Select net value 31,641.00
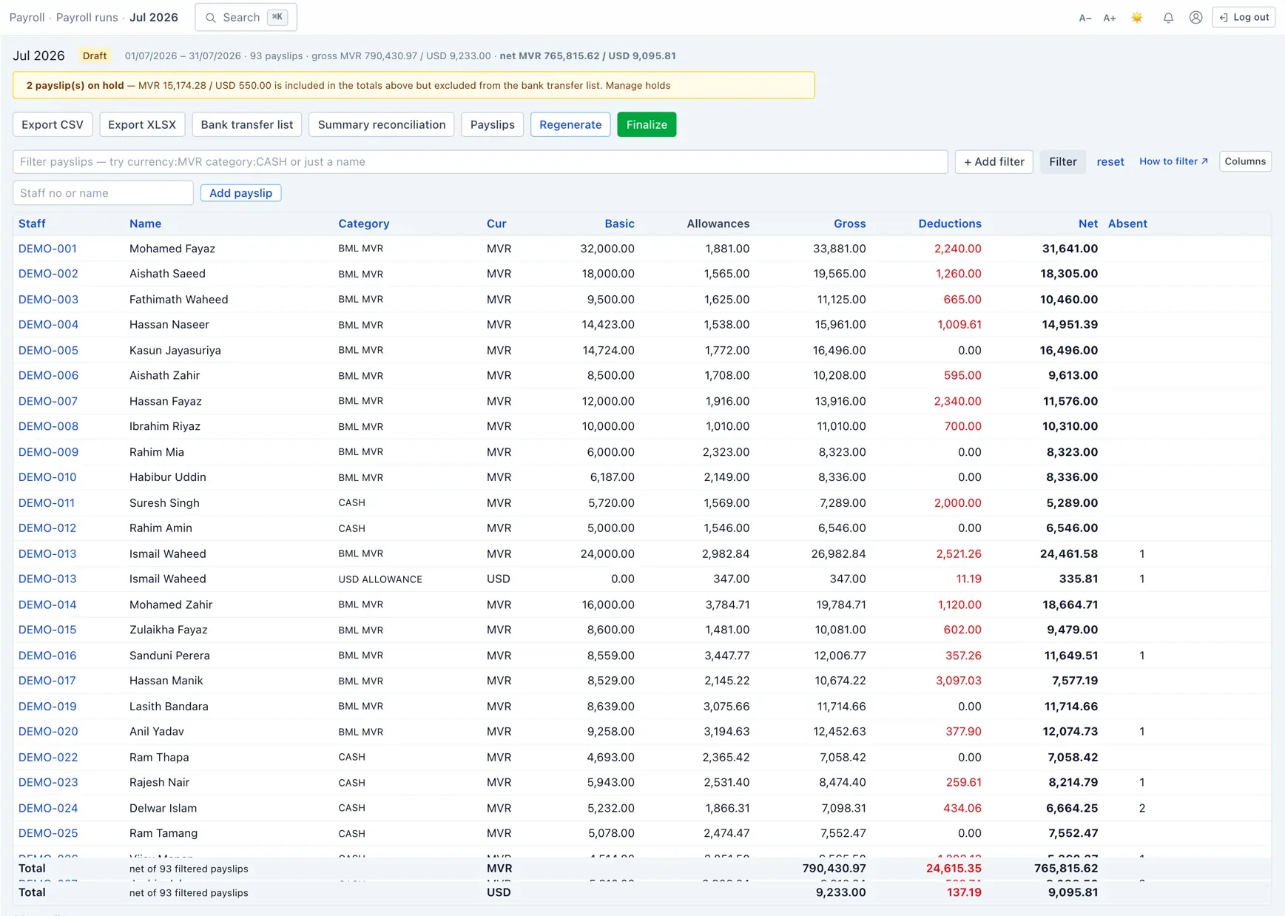 (x=1070, y=249)
